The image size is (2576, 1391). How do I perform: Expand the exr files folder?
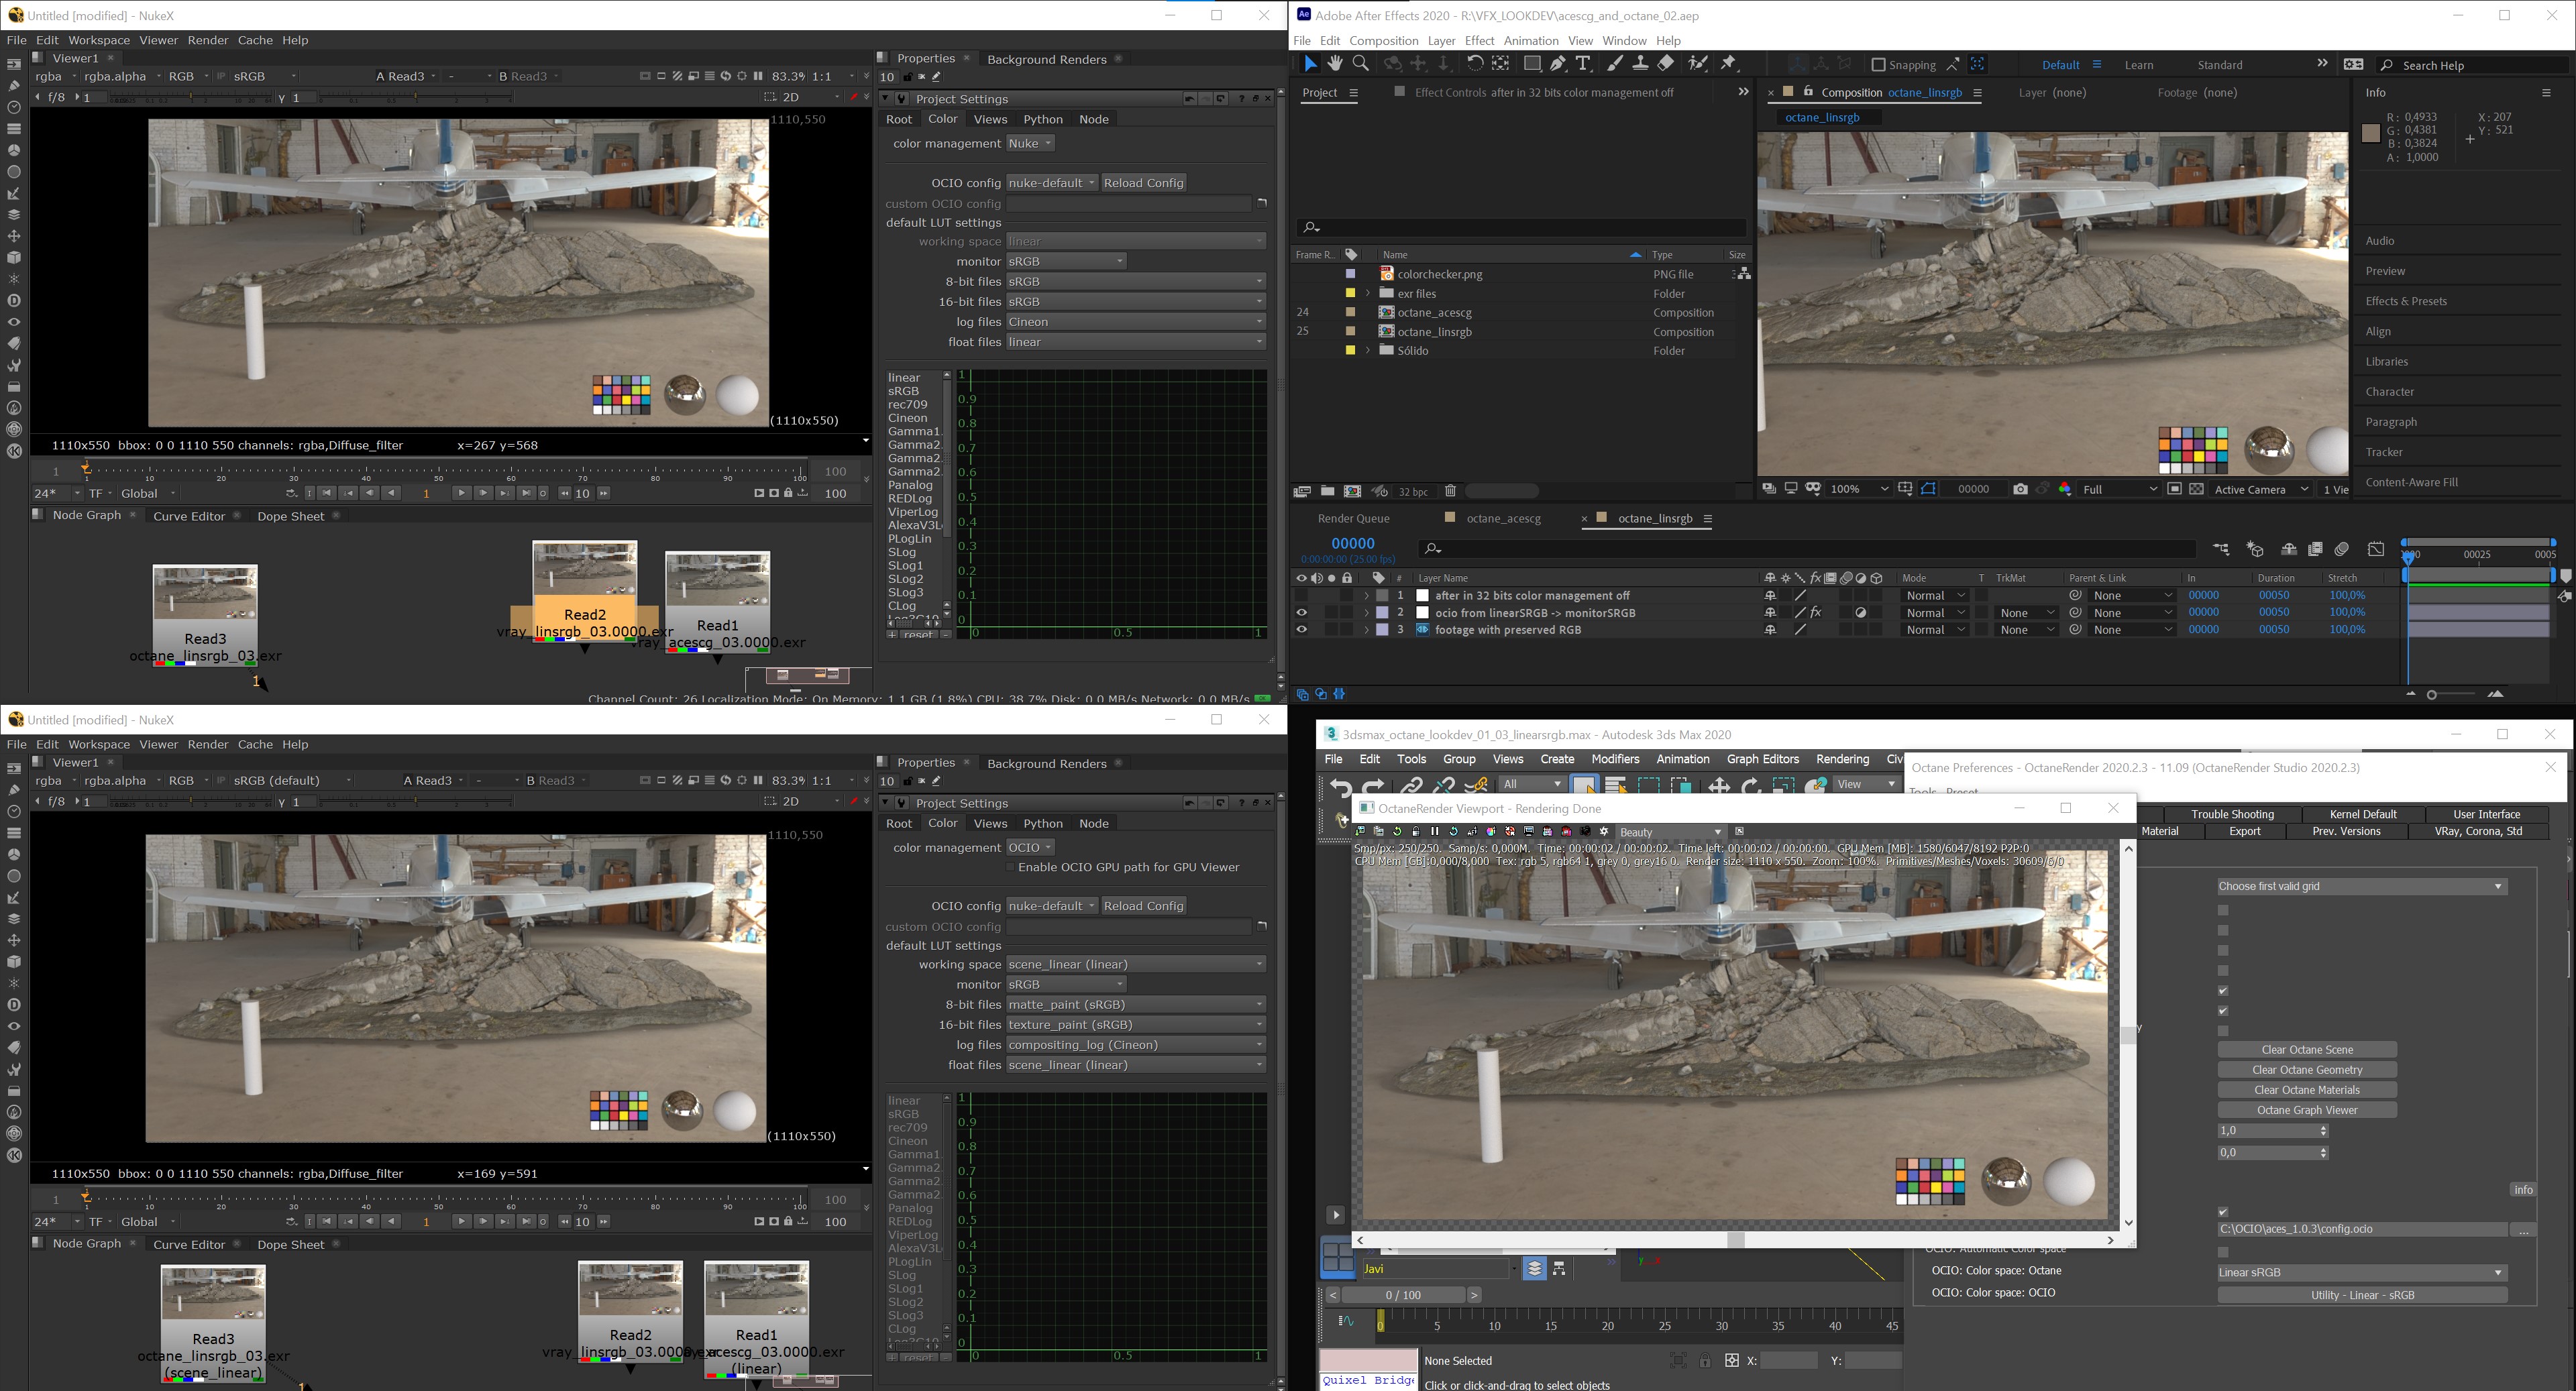tap(1367, 294)
